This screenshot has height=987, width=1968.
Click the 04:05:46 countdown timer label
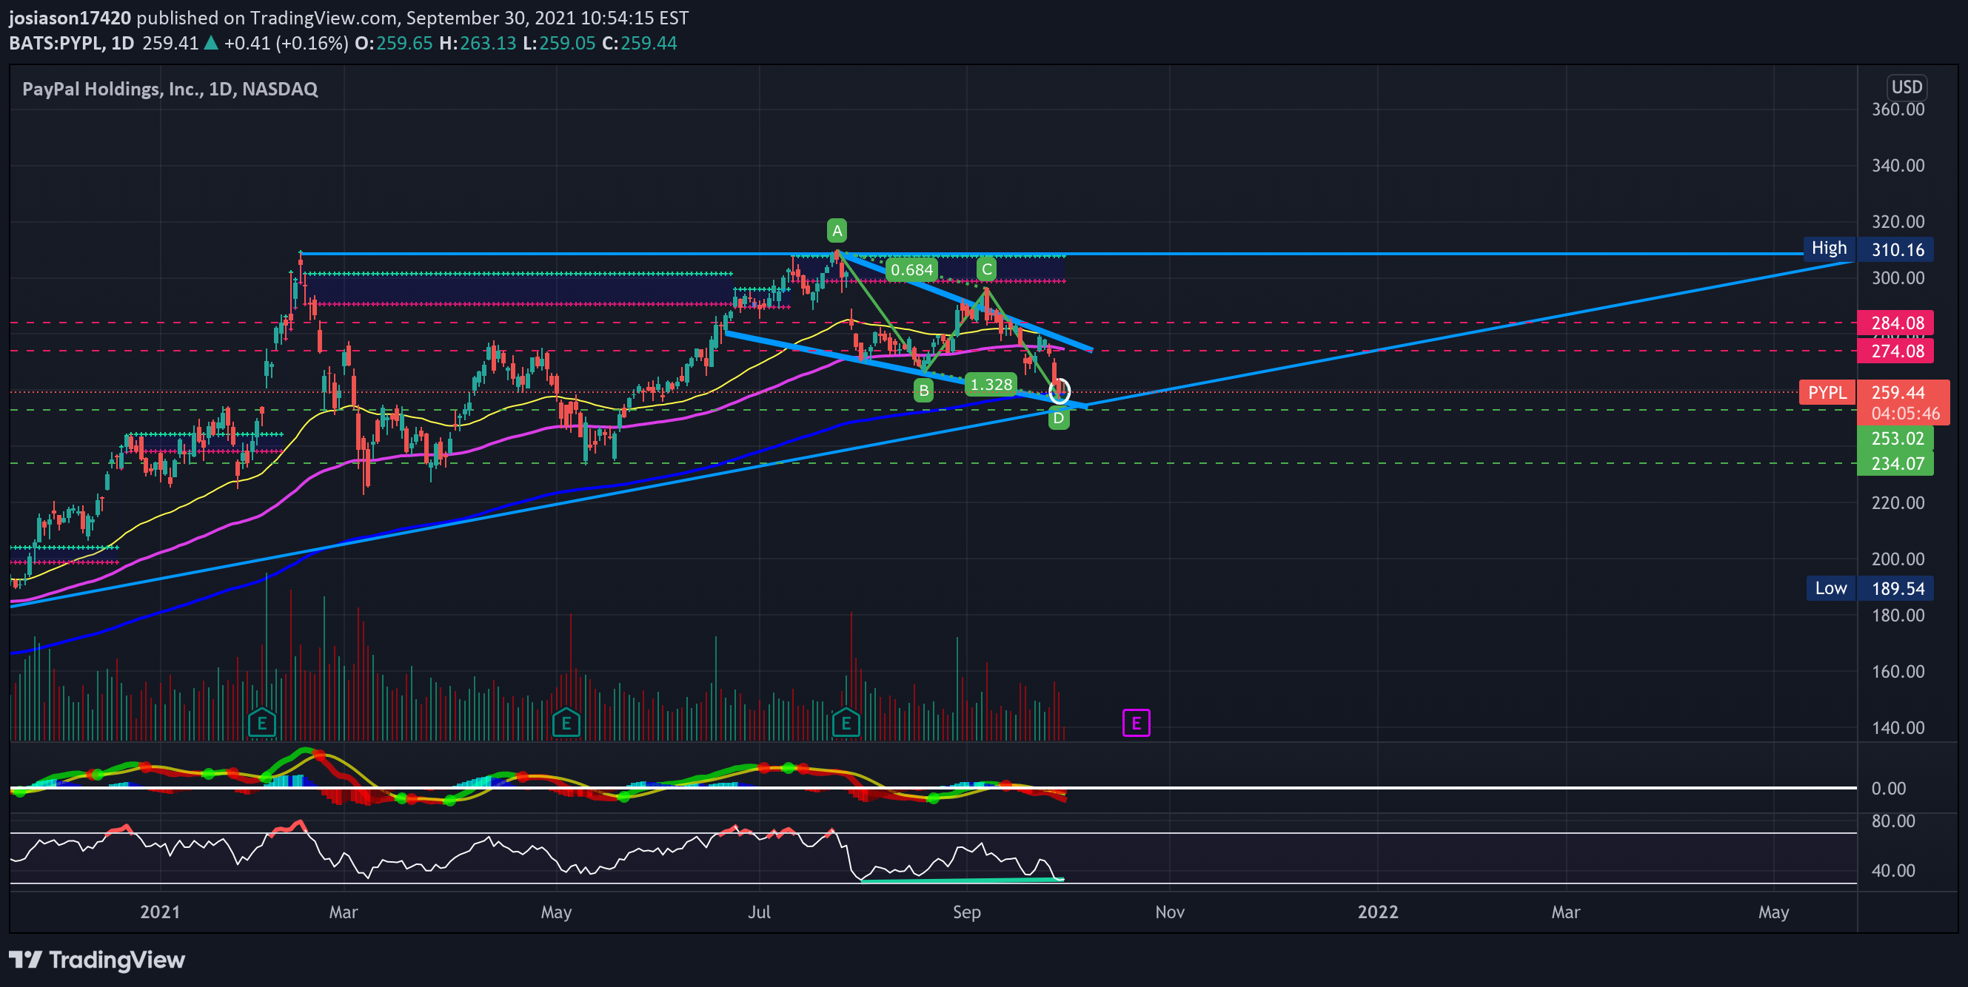click(x=1905, y=414)
